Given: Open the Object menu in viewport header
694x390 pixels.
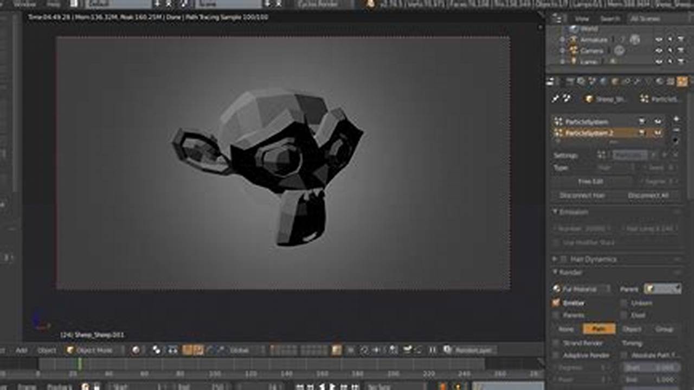Looking at the screenshot, I should [48, 350].
